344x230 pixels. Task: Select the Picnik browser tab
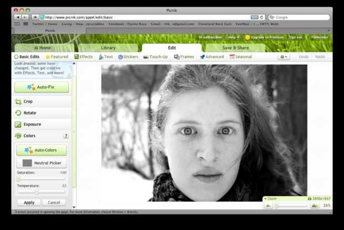[x=49, y=30]
